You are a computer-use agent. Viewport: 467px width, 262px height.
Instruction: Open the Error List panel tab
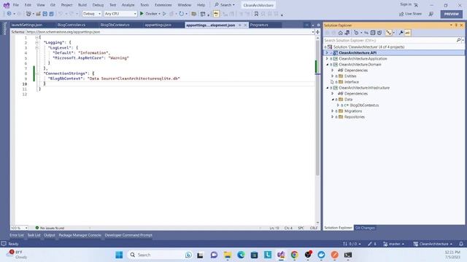click(16, 235)
